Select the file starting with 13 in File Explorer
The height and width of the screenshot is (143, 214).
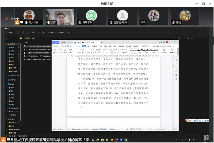point(37,50)
